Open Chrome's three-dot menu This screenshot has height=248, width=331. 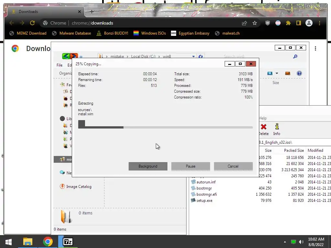(319, 23)
